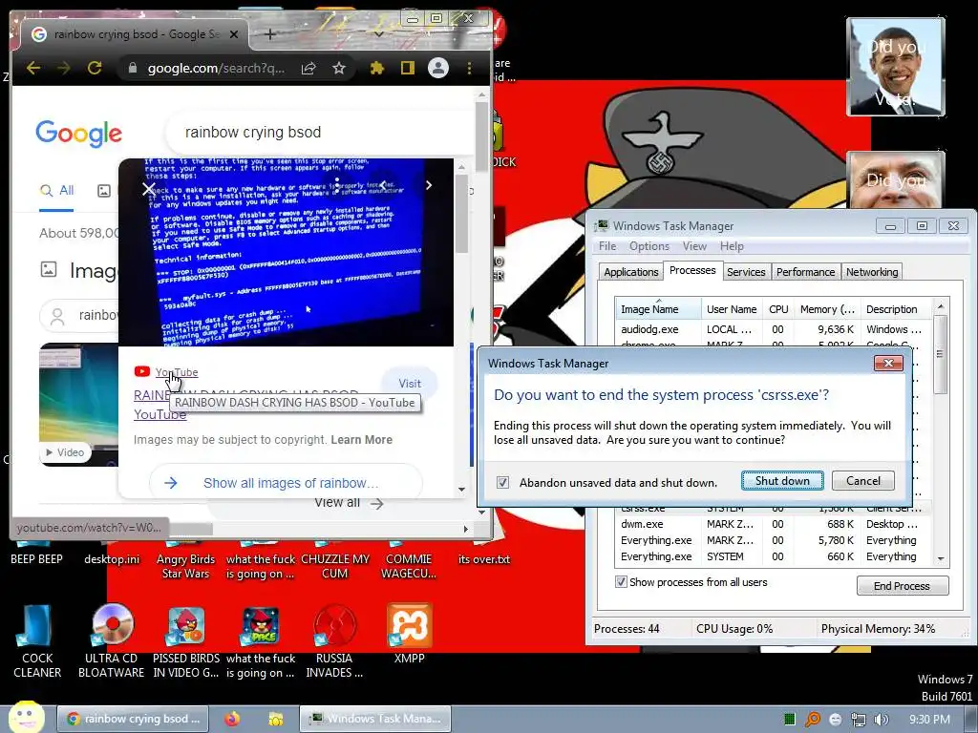Switch to the Networking tab
This screenshot has width=978, height=733.
coord(872,272)
